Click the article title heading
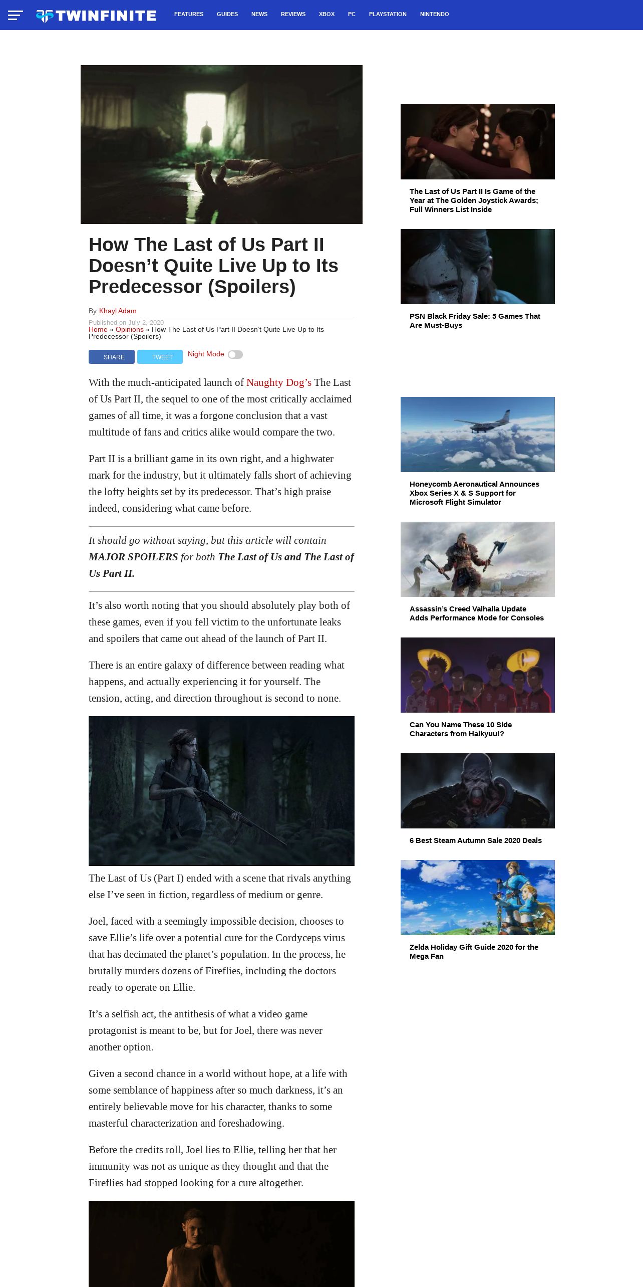Image resolution: width=643 pixels, height=1287 pixels. tap(213, 266)
